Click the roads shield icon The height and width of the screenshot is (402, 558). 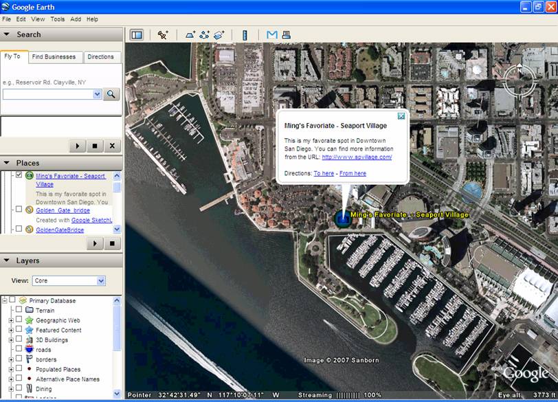pyautogui.click(x=29, y=349)
